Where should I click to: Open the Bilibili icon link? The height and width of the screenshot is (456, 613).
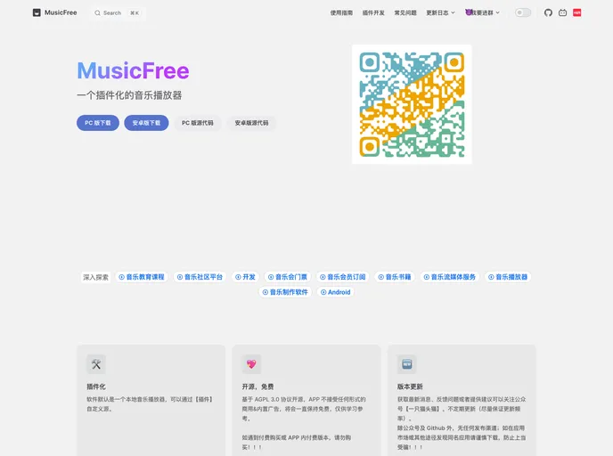click(562, 12)
